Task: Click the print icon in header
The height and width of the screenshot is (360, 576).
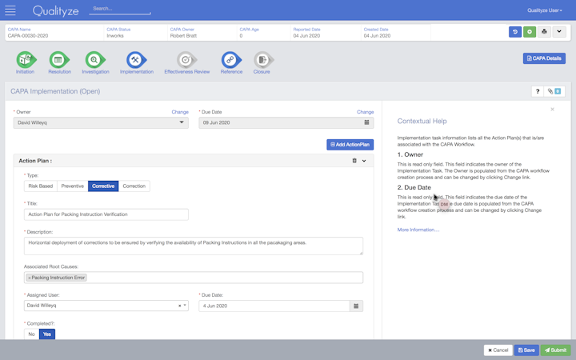Action: pyautogui.click(x=544, y=32)
